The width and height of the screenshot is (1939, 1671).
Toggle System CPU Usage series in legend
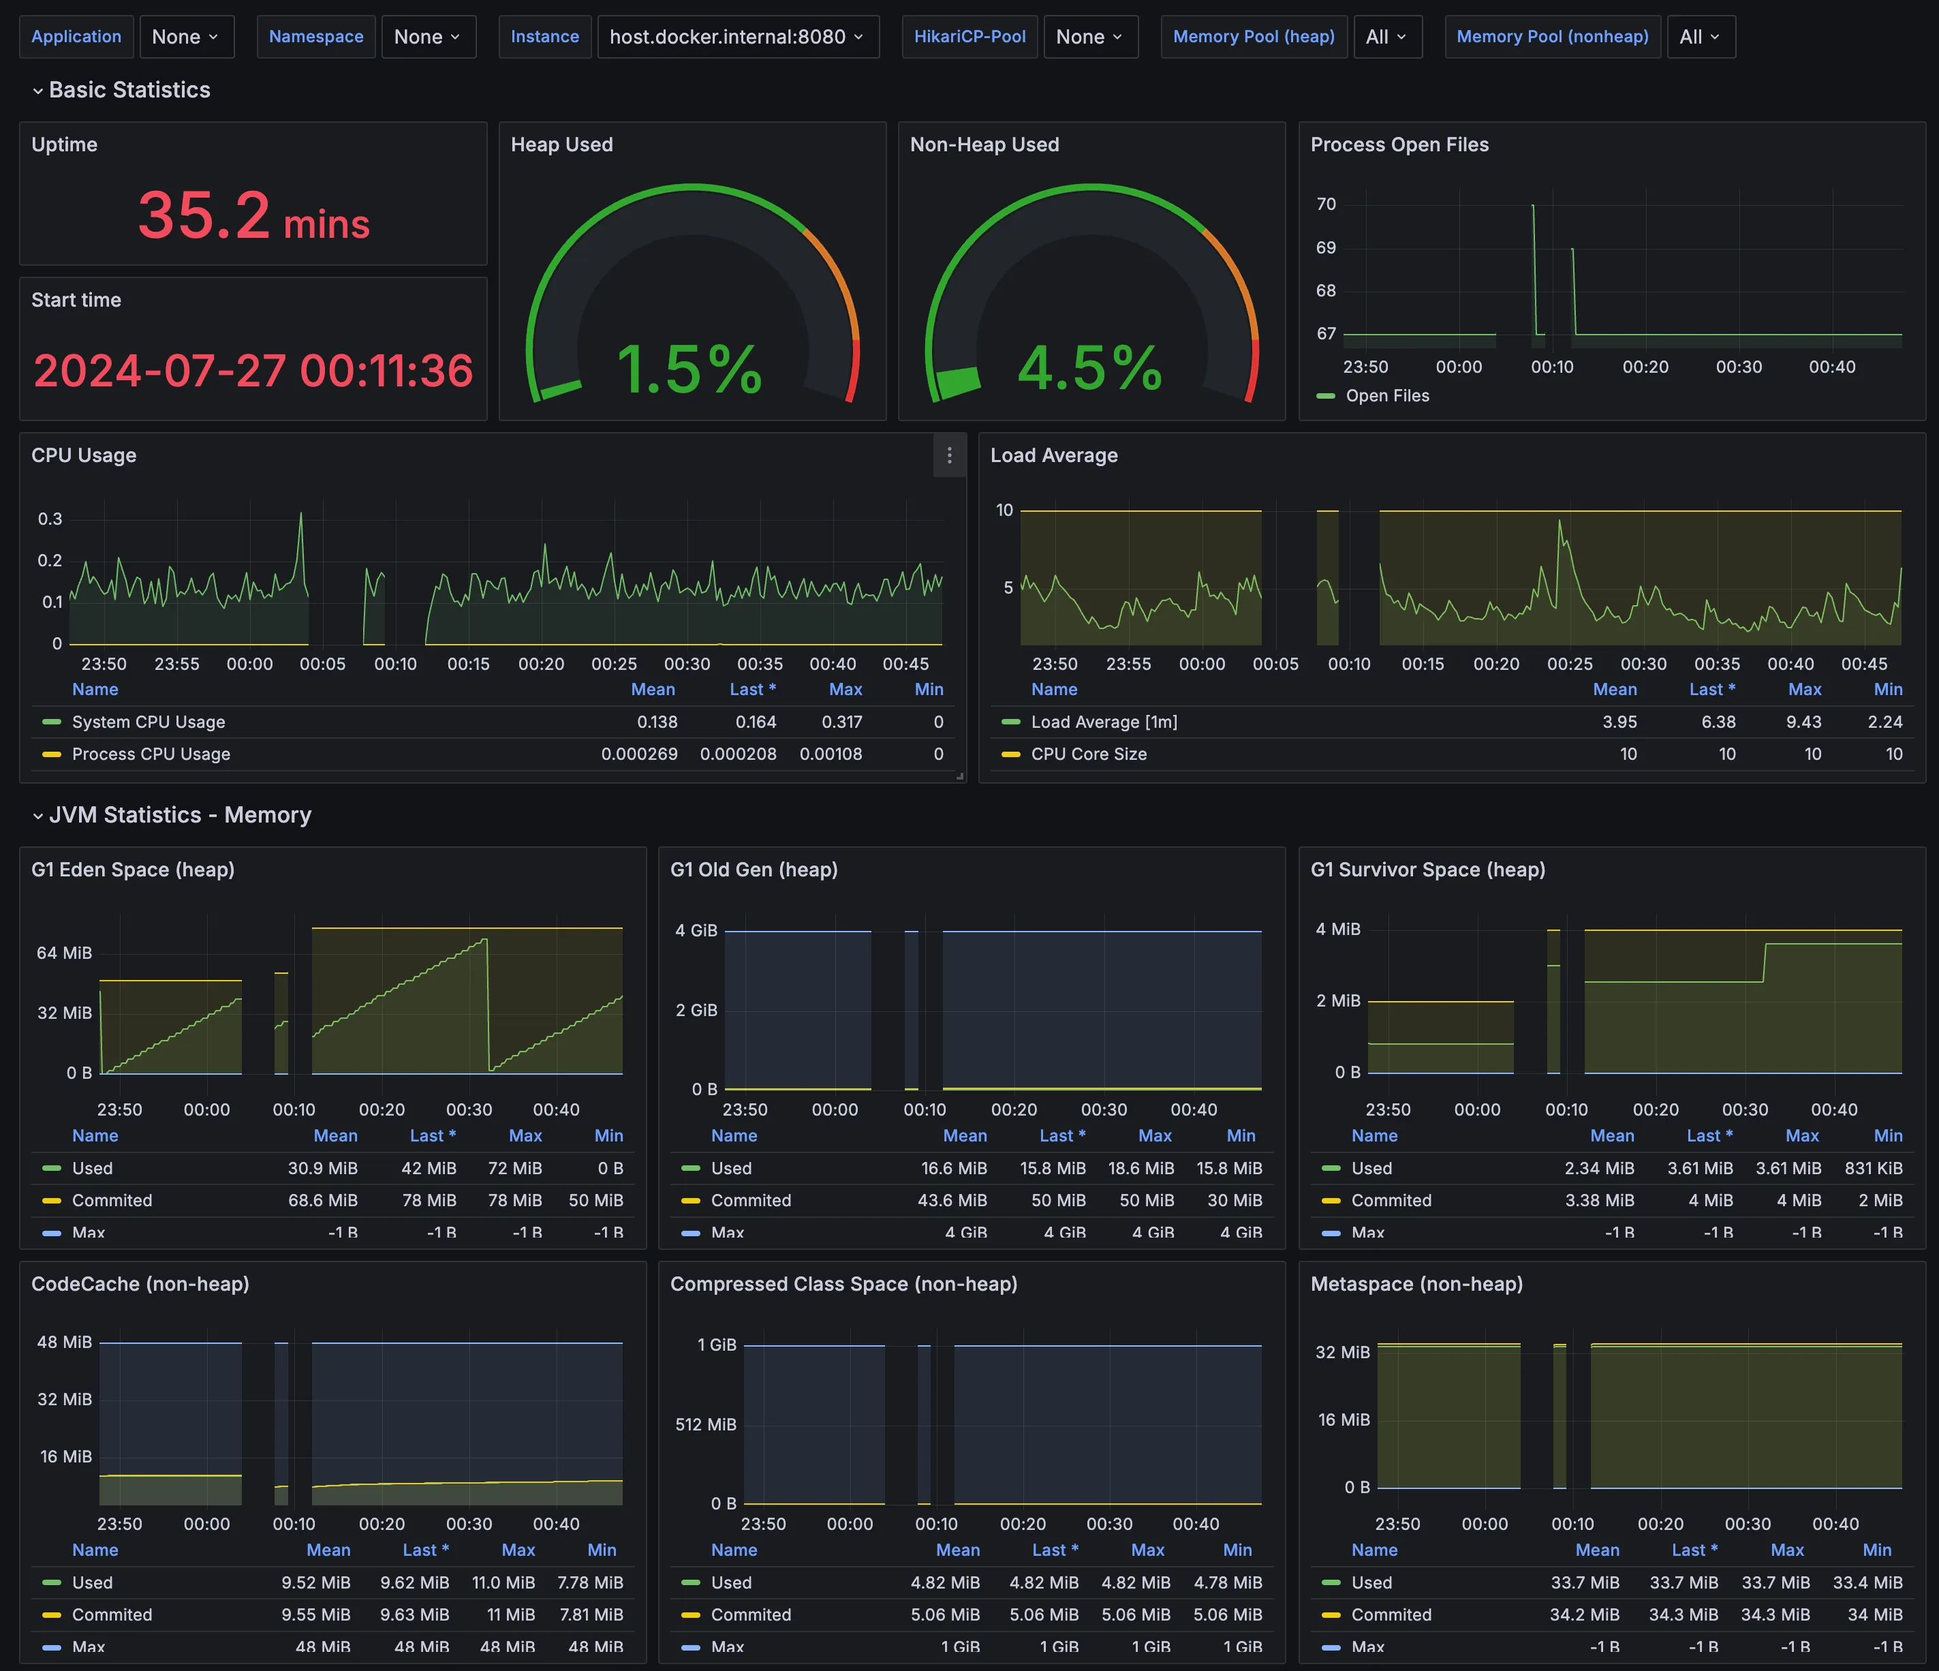click(148, 722)
